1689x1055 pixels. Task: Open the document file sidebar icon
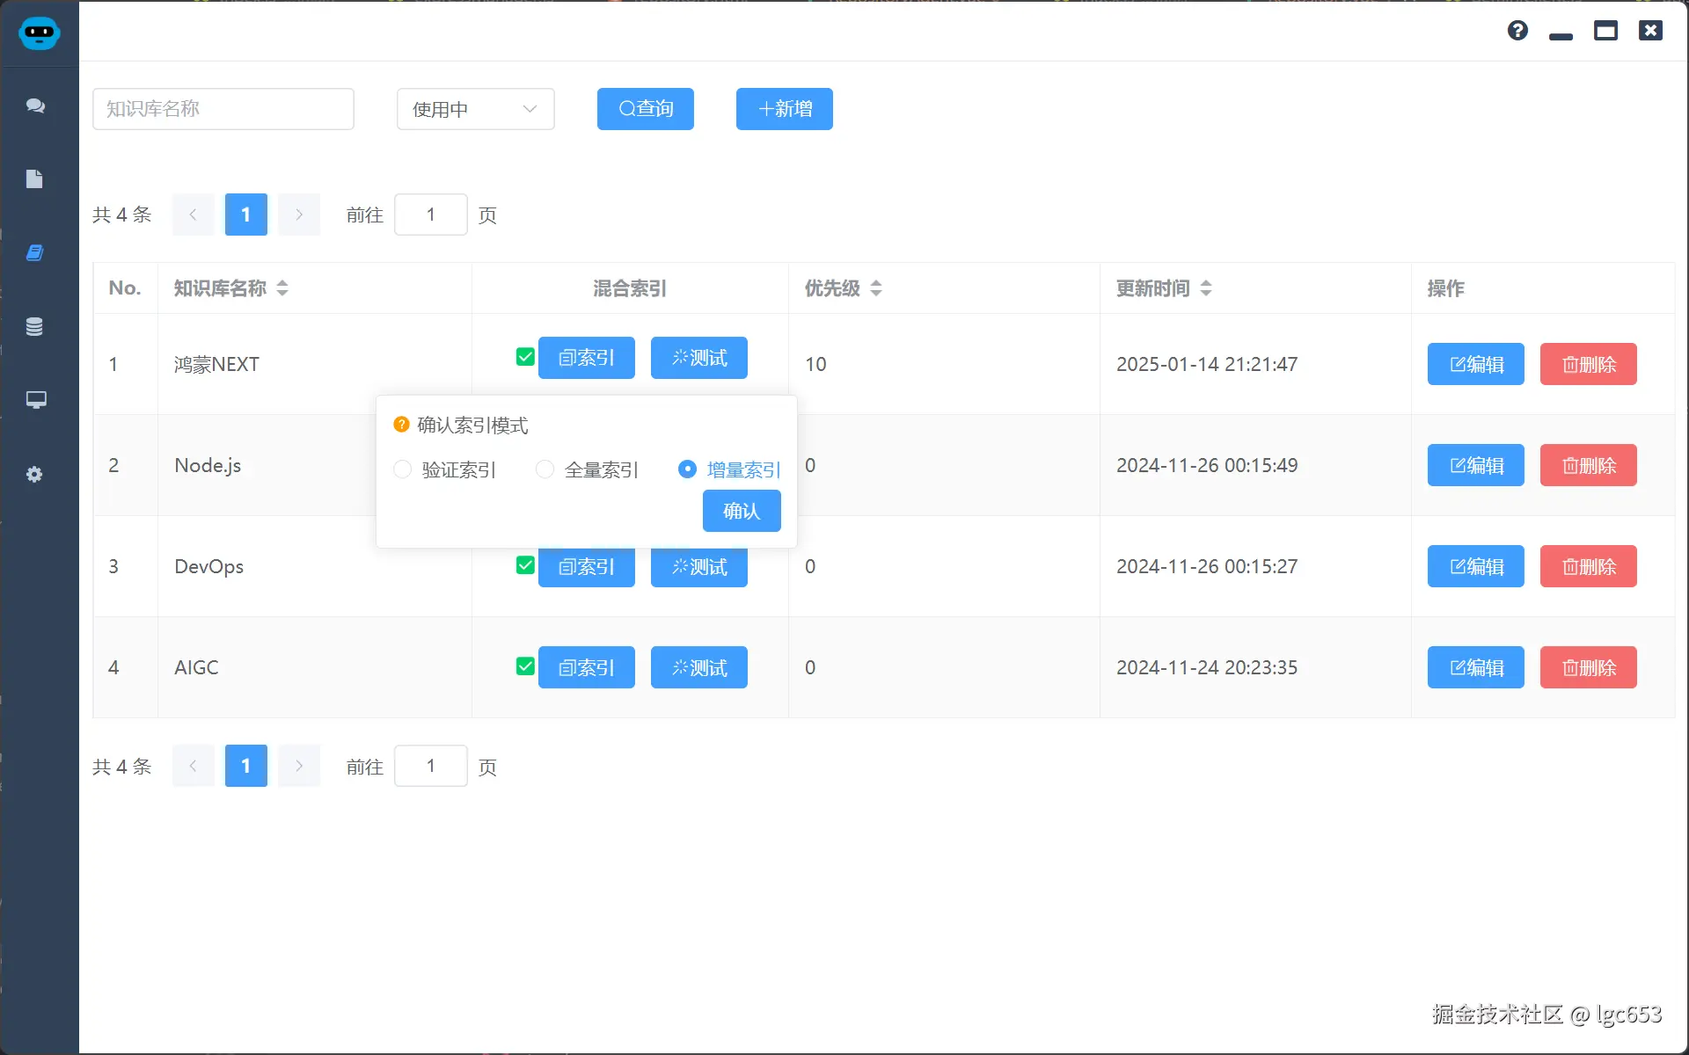coord(34,179)
